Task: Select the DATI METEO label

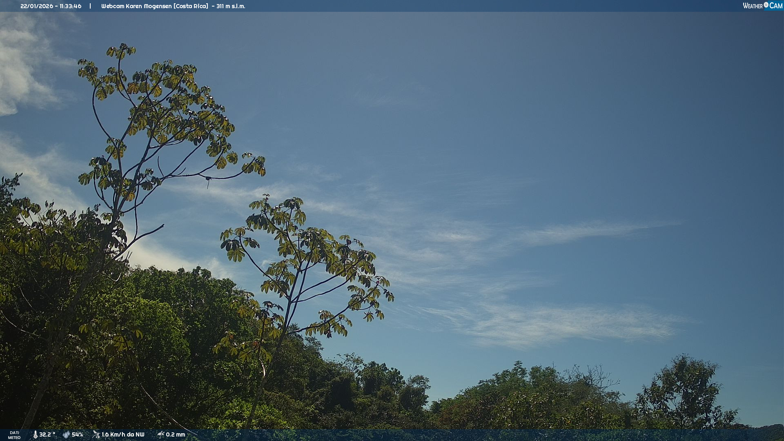Action: [14, 435]
